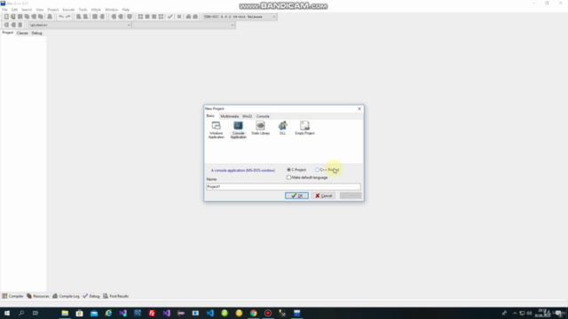Open the (globals) scope dropdown
Image resolution: width=568 pixels, height=319 pixels.
80,25
